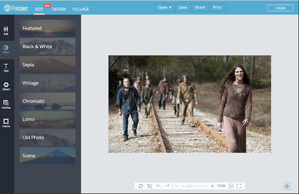Undo the last action

[x=158, y=186]
